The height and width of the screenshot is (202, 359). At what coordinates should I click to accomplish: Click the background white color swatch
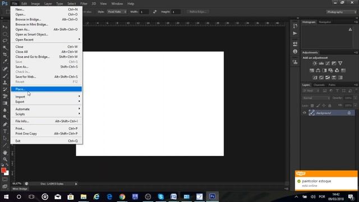coord(7,173)
